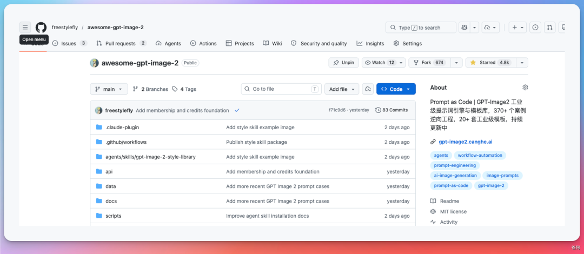Screen dimensions: 584x254
Task: Click the commit author avatar icon
Action: click(99, 110)
